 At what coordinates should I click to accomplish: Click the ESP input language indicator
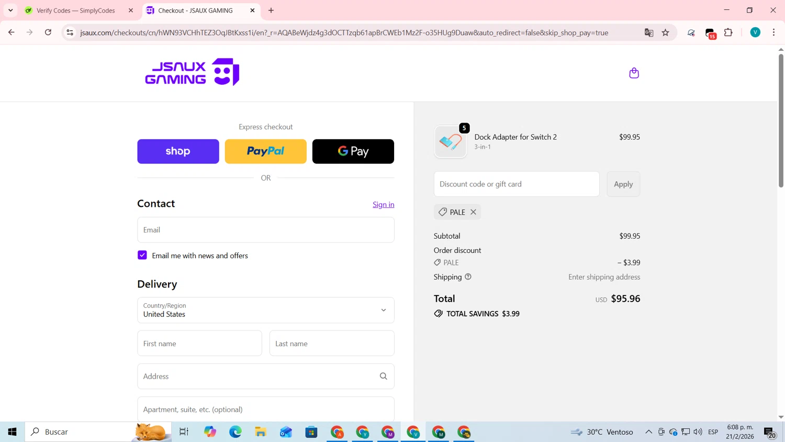713,432
